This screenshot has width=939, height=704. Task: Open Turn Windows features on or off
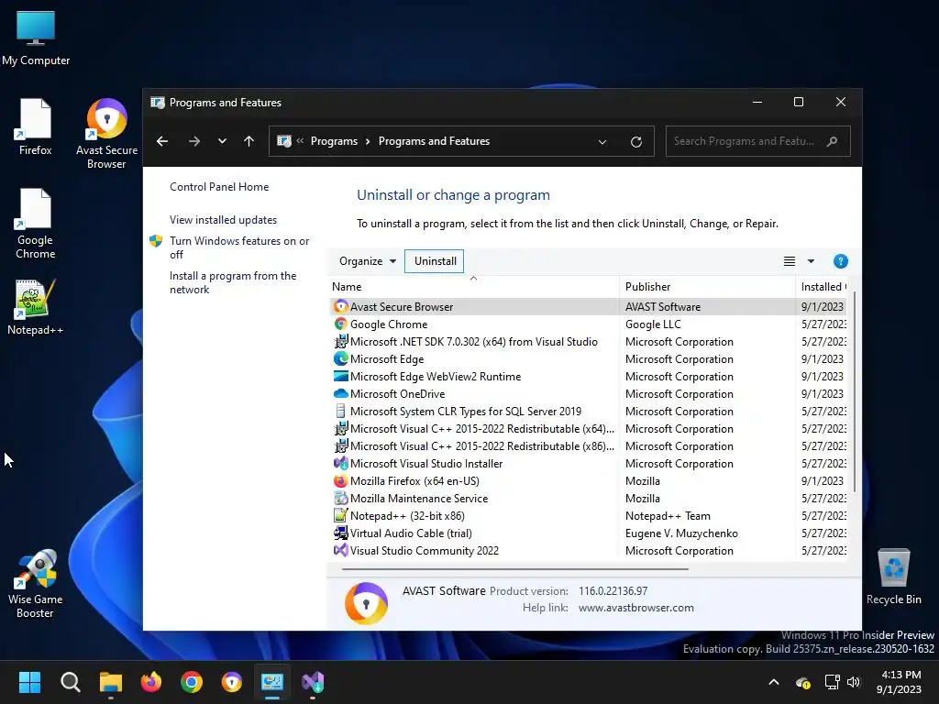[x=239, y=247]
